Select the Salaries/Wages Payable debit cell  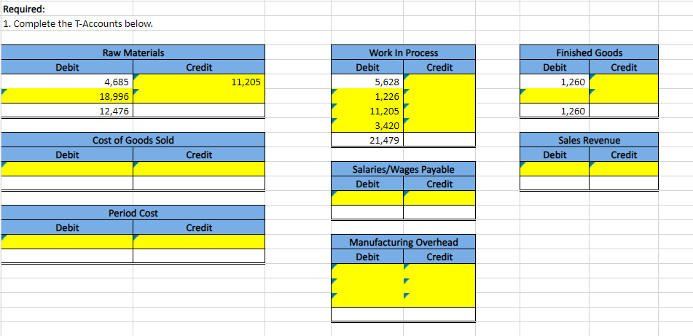[x=367, y=198]
